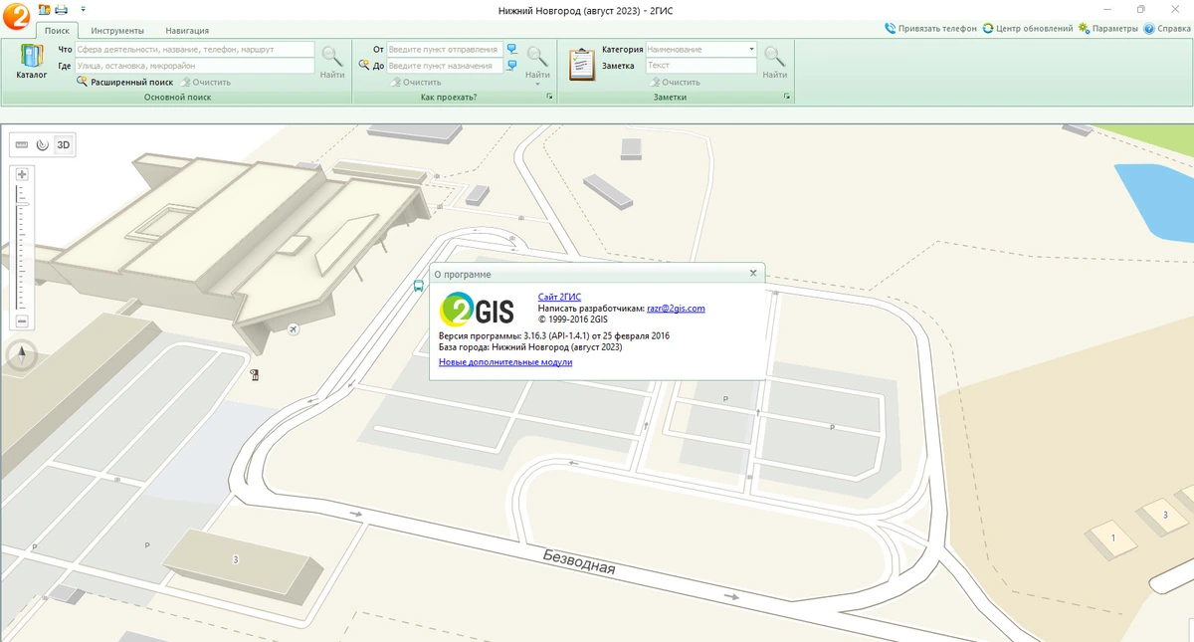Click building numbered 1 at bottom right

coord(1113,537)
